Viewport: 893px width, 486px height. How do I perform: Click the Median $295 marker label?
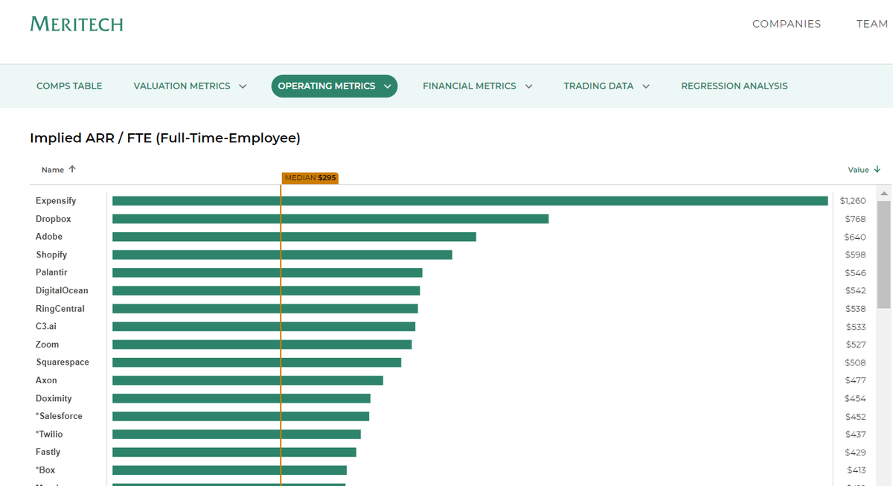pos(310,178)
